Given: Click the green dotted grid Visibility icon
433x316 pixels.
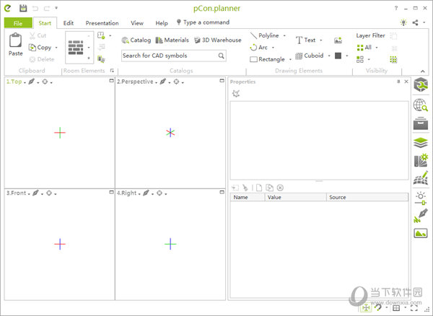Looking at the screenshot, I should [393, 59].
